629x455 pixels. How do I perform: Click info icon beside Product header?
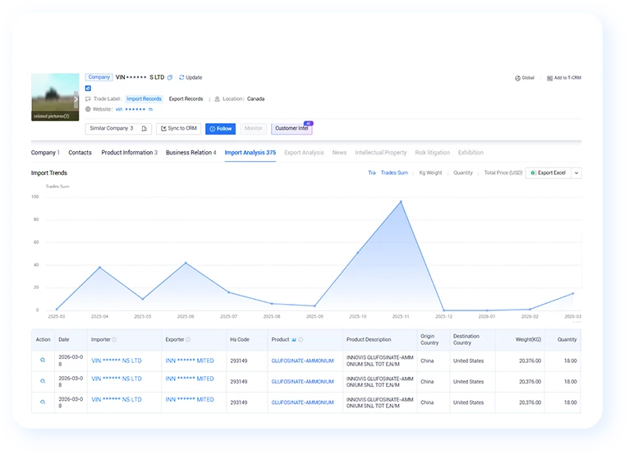pos(301,340)
